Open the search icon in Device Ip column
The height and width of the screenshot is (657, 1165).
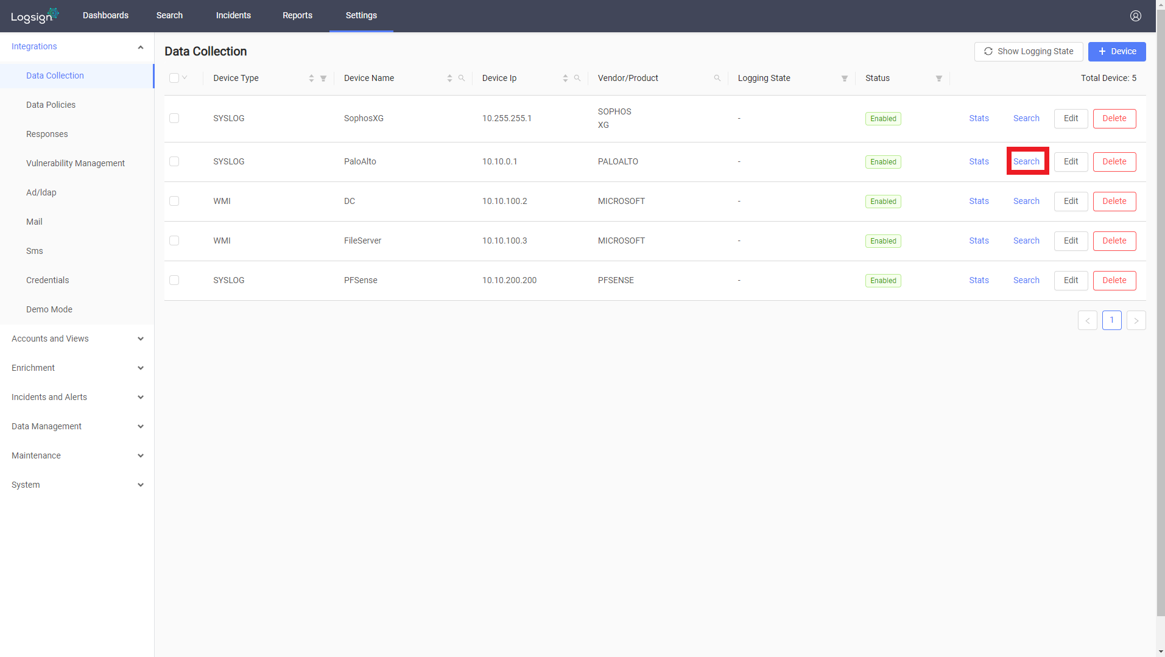(x=576, y=78)
